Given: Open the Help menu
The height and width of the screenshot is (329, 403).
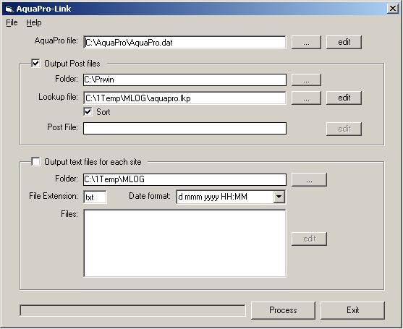Looking at the screenshot, I should (x=34, y=22).
